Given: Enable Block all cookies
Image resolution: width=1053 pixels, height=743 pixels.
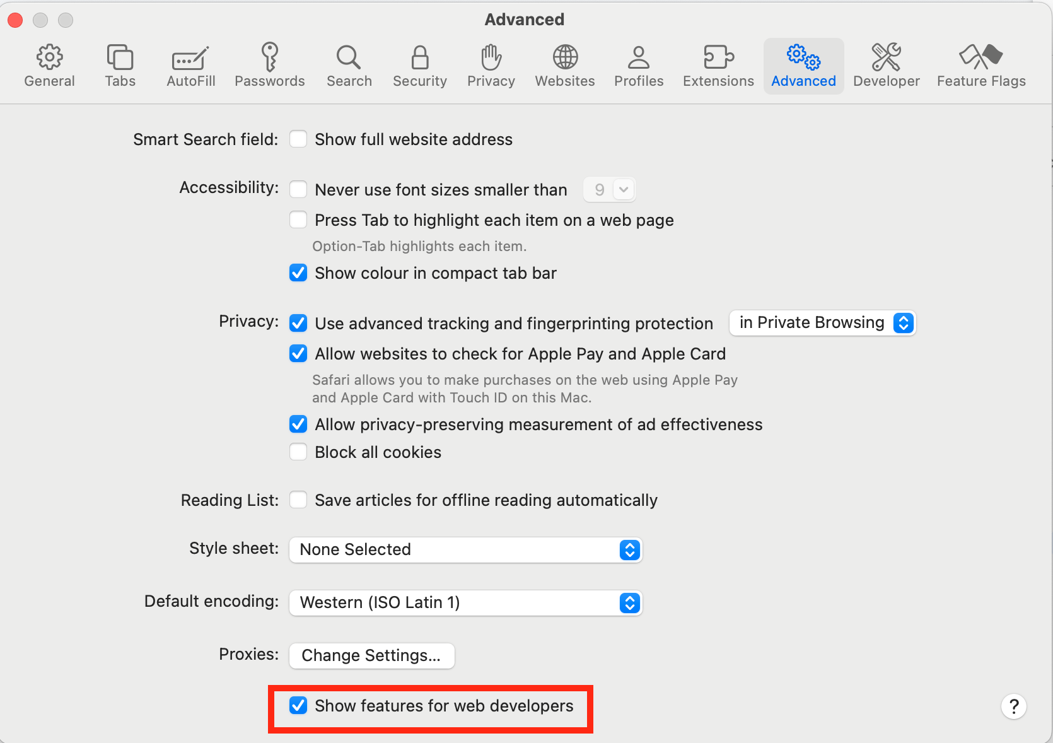Looking at the screenshot, I should [x=298, y=452].
